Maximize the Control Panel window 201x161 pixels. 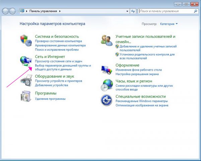coord(186,4)
